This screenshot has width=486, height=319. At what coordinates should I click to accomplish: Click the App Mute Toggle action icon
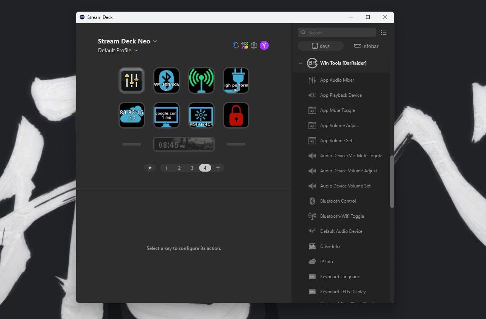[312, 110]
